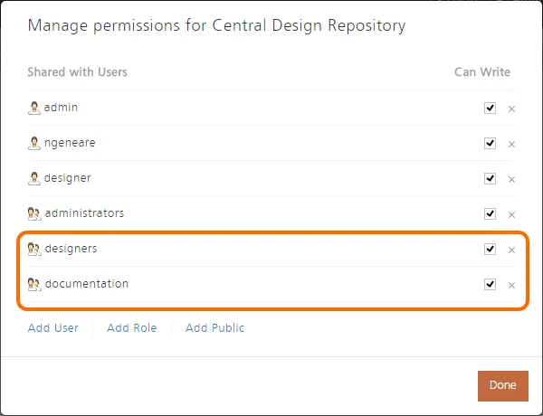Click the designer user icon
The width and height of the screenshot is (543, 416).
[x=34, y=178]
